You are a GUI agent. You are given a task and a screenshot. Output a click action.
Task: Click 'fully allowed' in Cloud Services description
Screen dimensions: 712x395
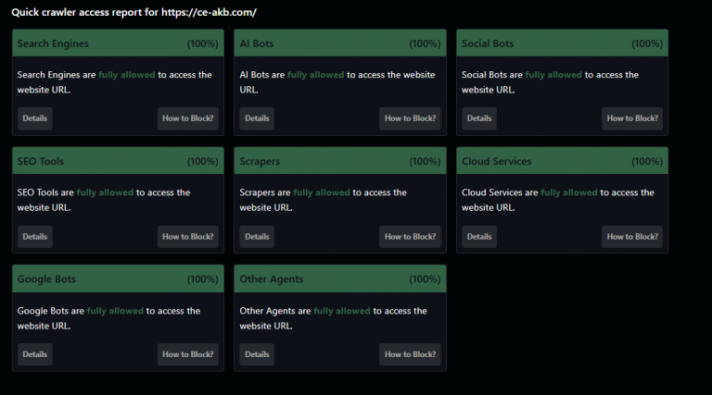click(x=569, y=192)
